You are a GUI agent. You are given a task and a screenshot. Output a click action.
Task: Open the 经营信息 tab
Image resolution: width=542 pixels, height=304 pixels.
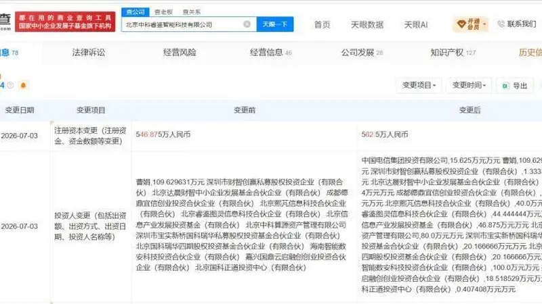click(270, 53)
